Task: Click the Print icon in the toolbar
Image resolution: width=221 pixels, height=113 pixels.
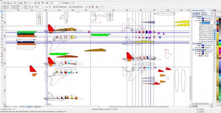Action: (x=12, y=2)
